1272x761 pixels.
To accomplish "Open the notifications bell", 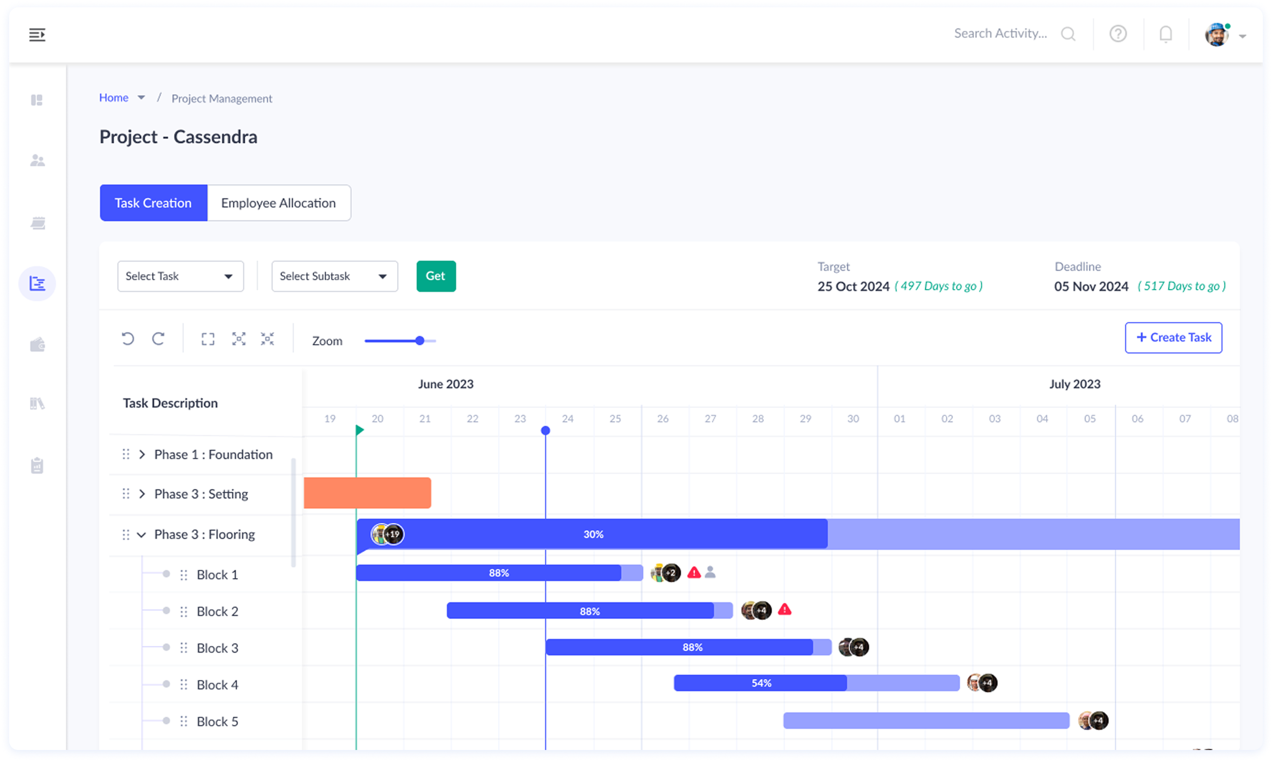I will (1166, 34).
